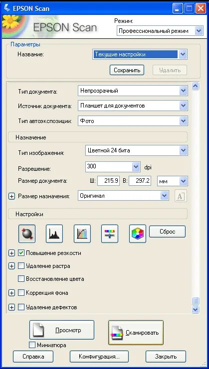Expand Удаление дефектов options

[11, 307]
